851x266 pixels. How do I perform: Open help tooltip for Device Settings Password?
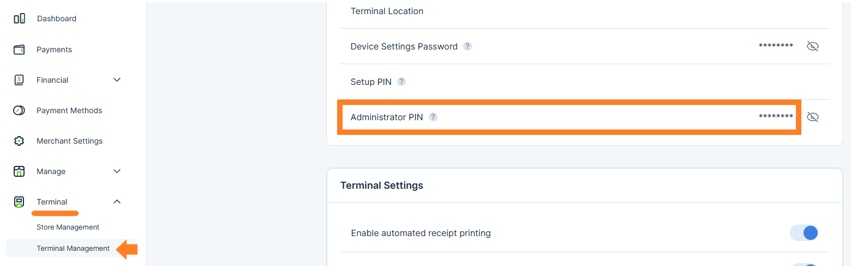[468, 46]
